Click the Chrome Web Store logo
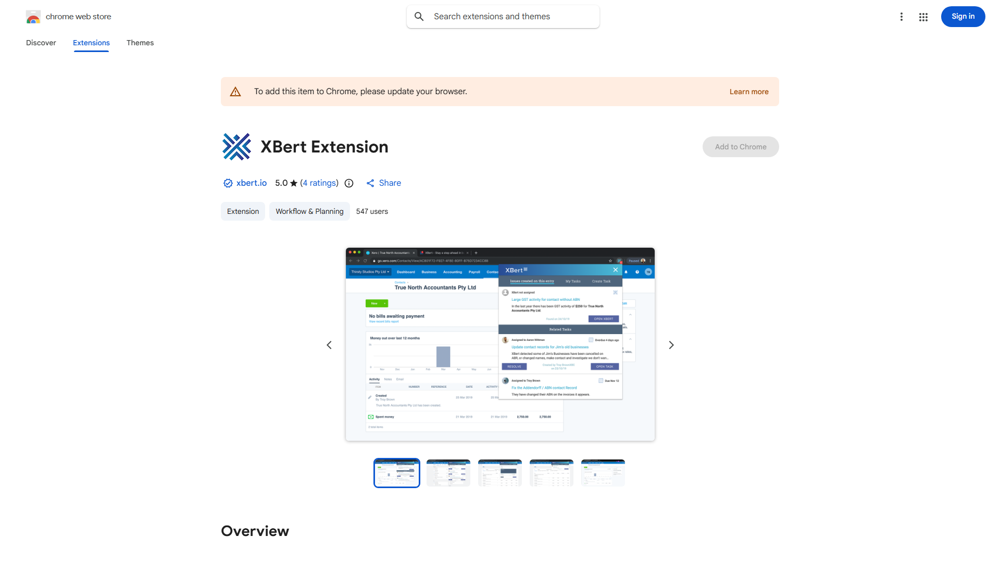This screenshot has height=562, width=1000. 33,17
